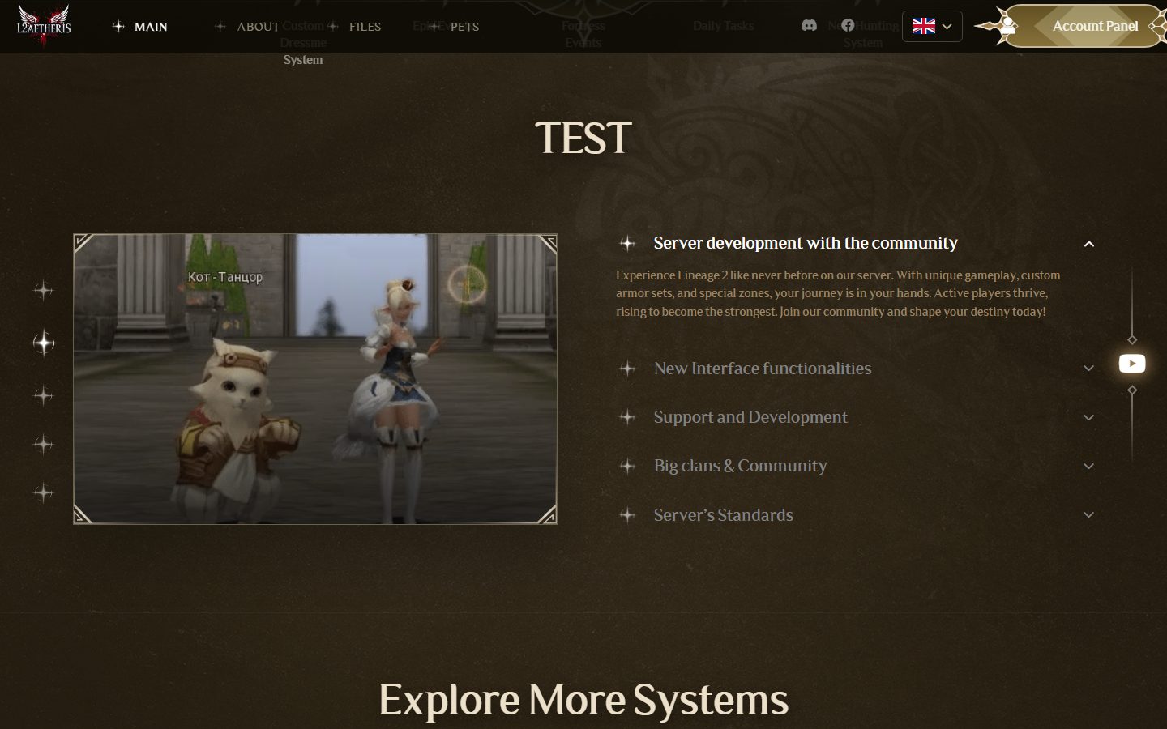Open the language dropdown with UK flag
This screenshot has width=1167, height=729.
click(932, 26)
